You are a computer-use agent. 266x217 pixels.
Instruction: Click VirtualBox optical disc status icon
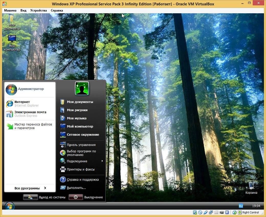click(x=200, y=212)
